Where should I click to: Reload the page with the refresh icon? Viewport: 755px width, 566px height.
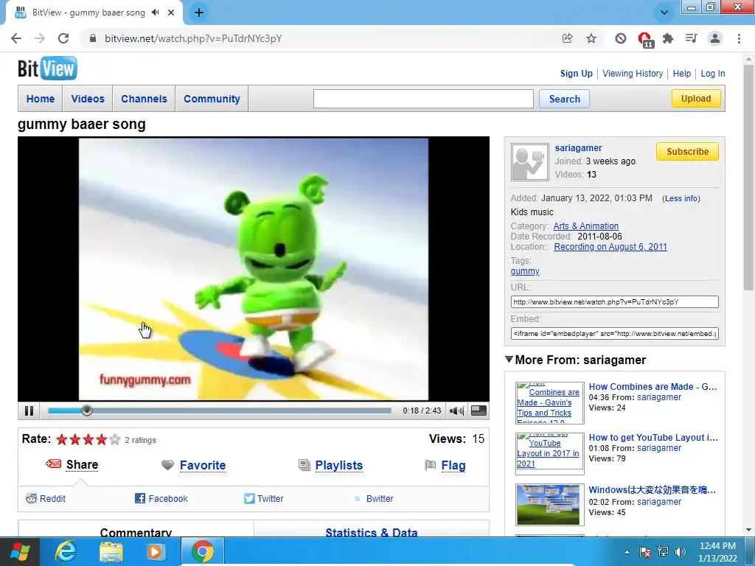point(63,38)
